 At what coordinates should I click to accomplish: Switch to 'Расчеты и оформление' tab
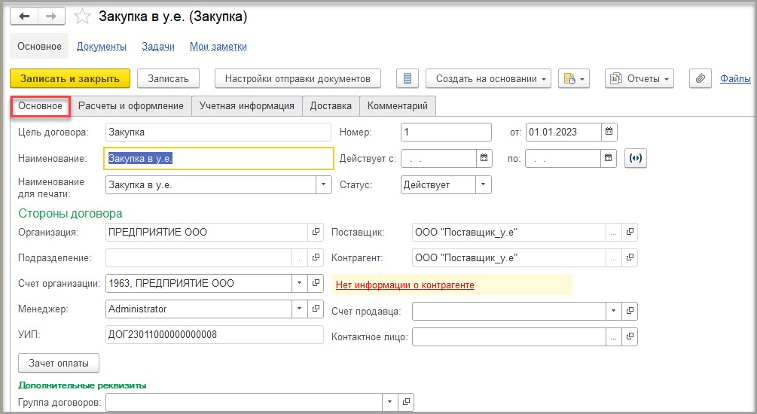tap(130, 106)
